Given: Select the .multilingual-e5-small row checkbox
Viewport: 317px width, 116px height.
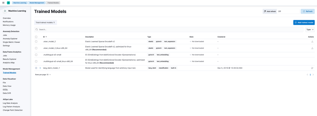Looking at the screenshot, I should point(36,55).
